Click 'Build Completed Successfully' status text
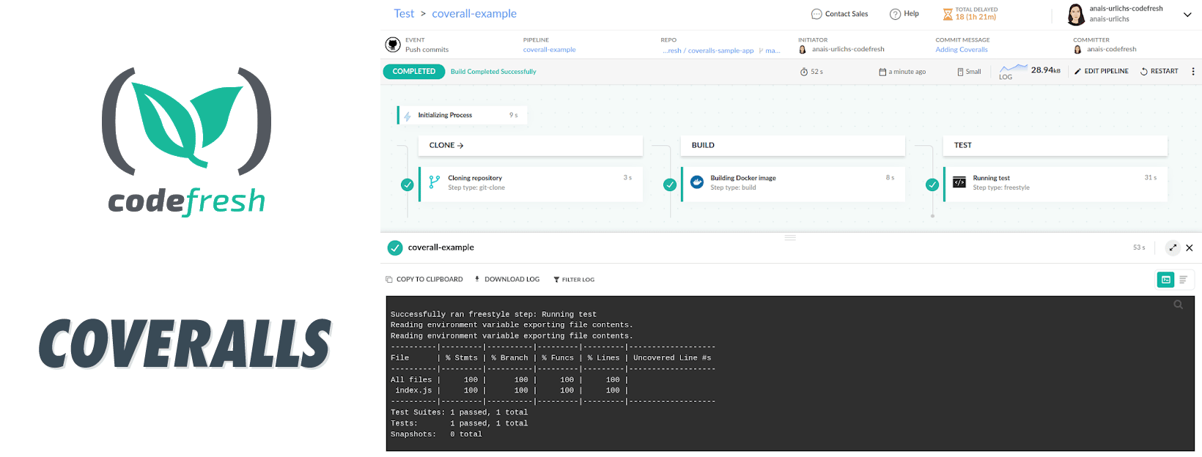 493,72
